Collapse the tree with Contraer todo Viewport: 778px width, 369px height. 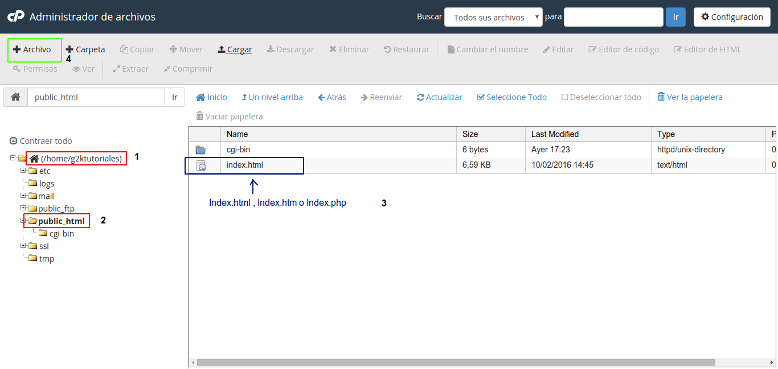pyautogui.click(x=41, y=141)
